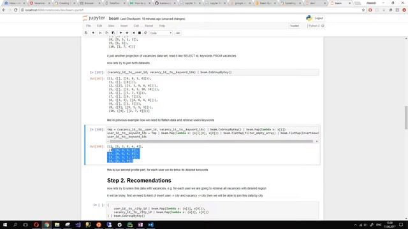Click the browser back arrow
The height and width of the screenshot is (229, 408).
(4, 10)
